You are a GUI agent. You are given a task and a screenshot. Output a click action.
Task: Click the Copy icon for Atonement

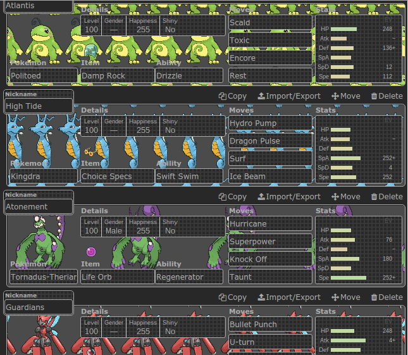(222, 197)
